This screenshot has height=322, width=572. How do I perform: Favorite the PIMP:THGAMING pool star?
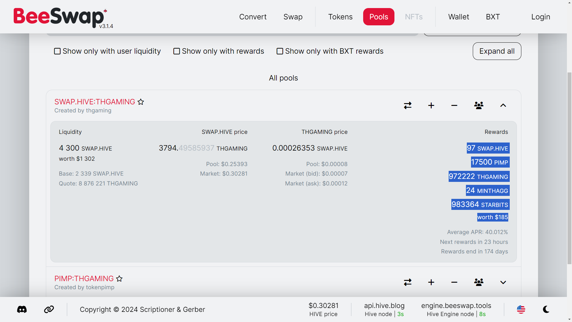coord(119,279)
